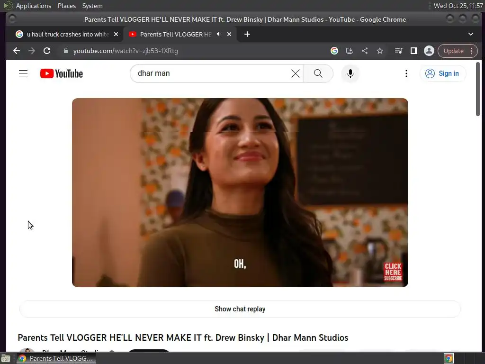The height and width of the screenshot is (364, 485).
Task: Open the Chrome side panel
Action: tap(414, 51)
